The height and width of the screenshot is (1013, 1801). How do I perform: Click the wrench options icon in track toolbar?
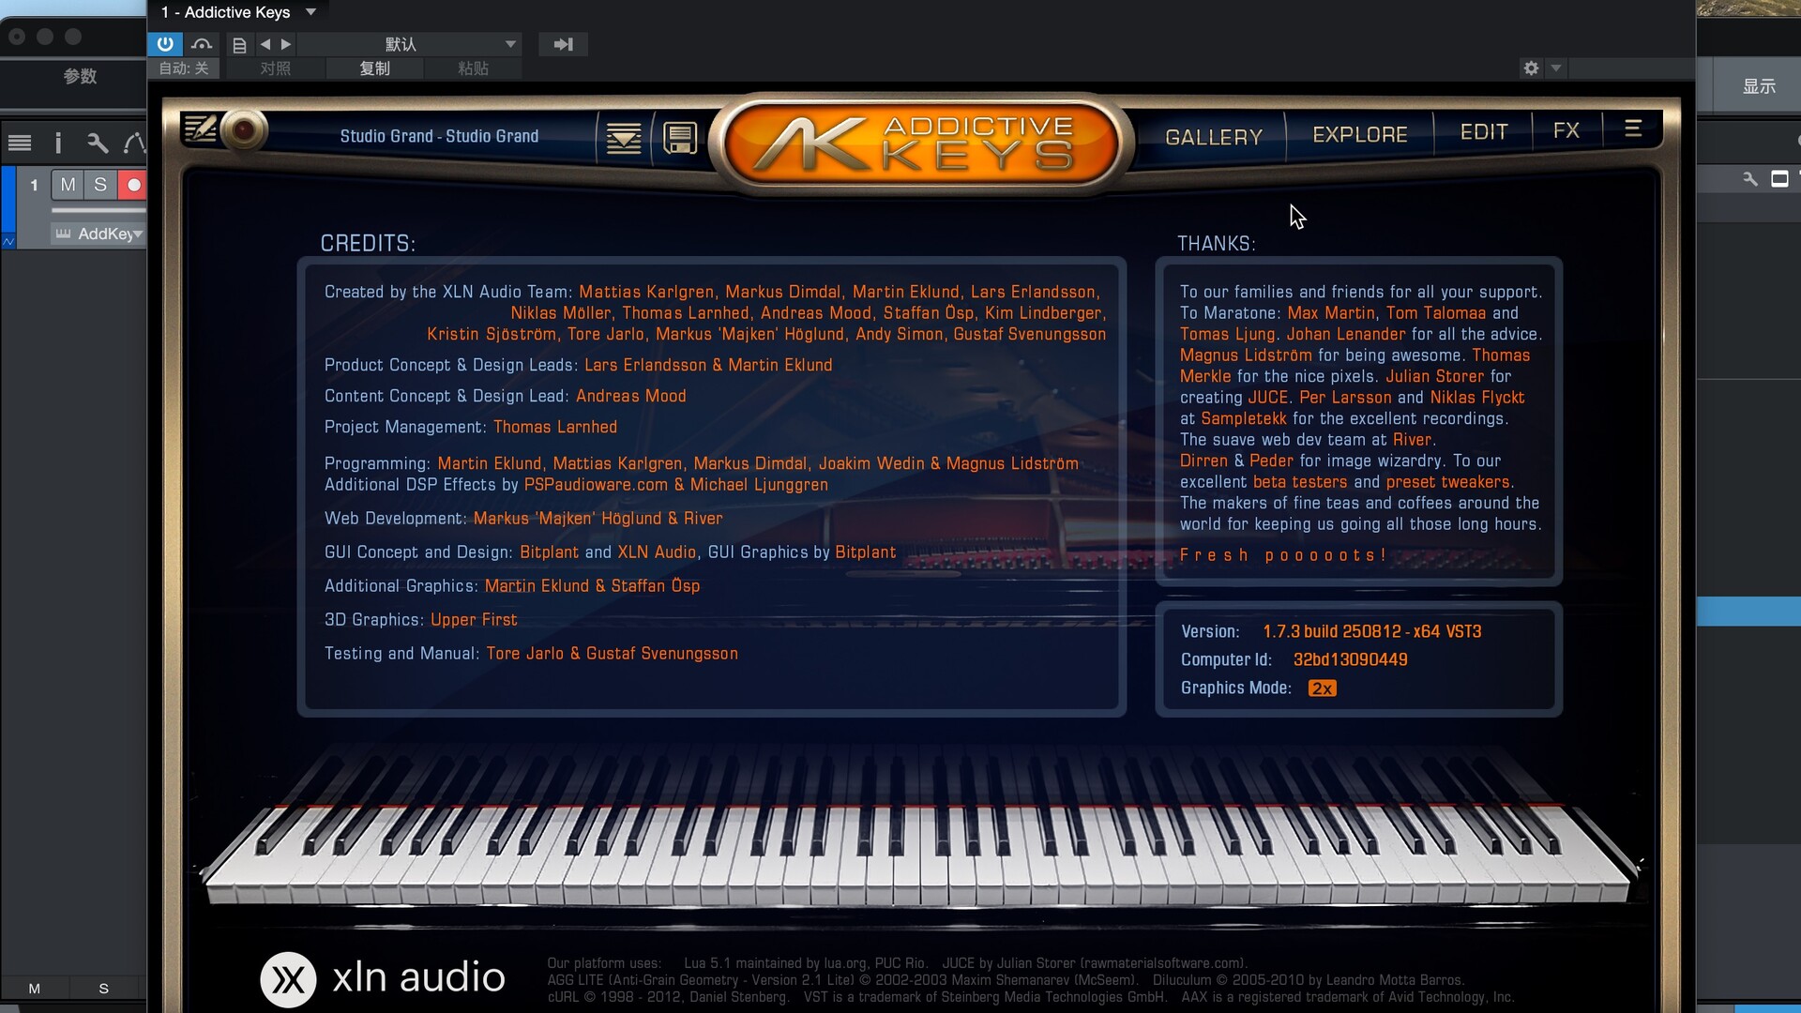pos(98,143)
